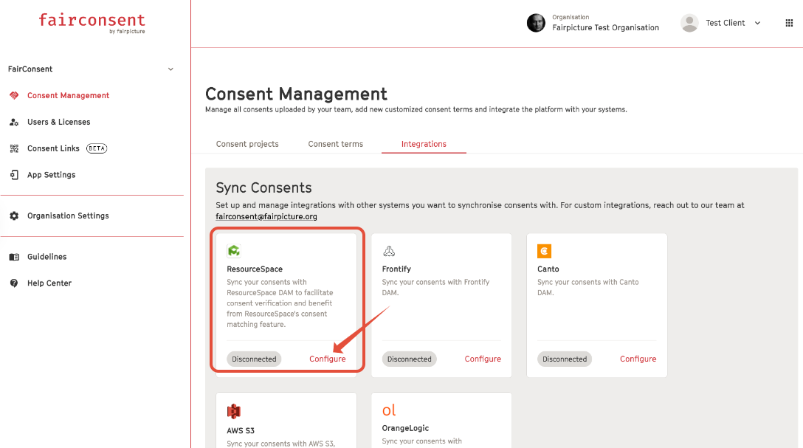803x448 pixels.
Task: Open the Test Client user dropdown
Action: pyautogui.click(x=757, y=23)
